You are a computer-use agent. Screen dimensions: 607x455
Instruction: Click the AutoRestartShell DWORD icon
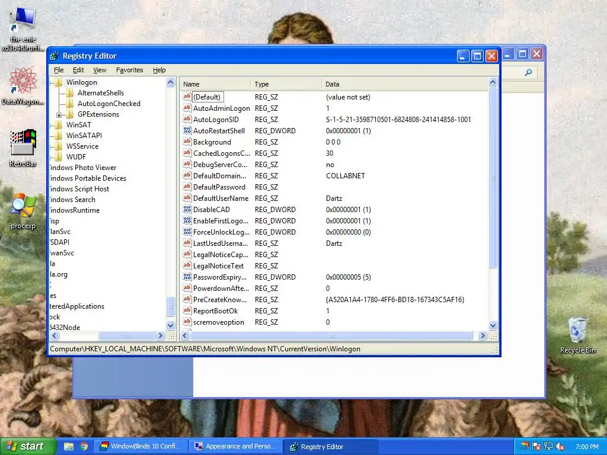coord(187,130)
